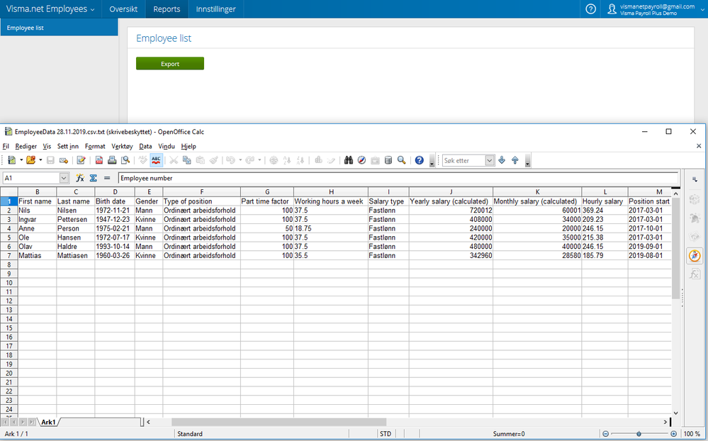This screenshot has width=708, height=441.
Task: Switch to the Innstillinger tab
Action: coord(215,9)
